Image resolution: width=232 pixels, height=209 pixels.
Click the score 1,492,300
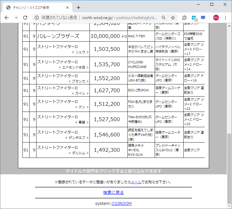point(107,150)
